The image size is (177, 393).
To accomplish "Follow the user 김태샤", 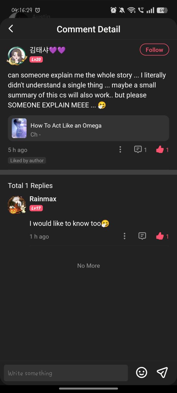I will 154,50.
